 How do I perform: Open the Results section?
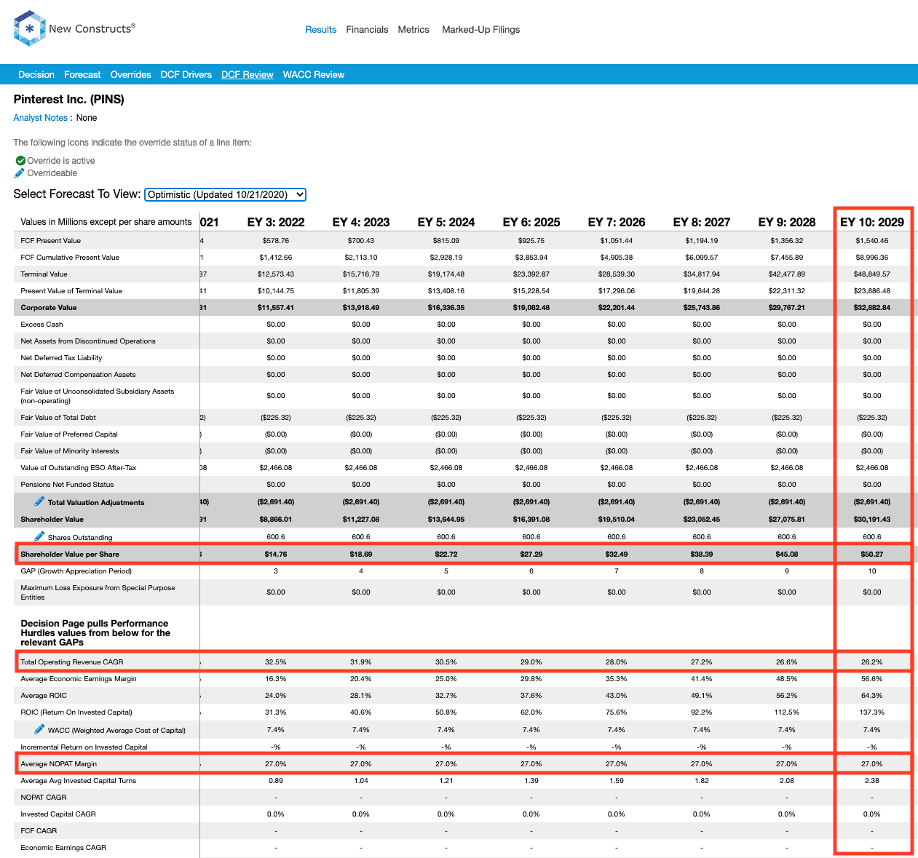(x=321, y=30)
